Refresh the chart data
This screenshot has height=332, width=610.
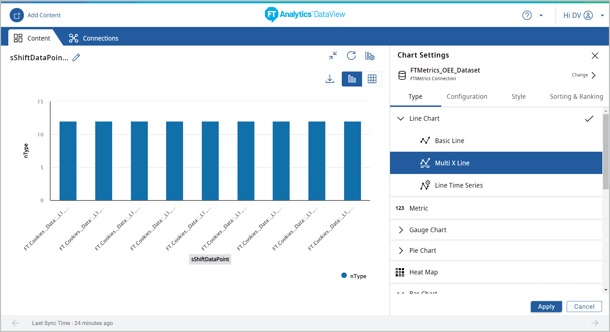pos(351,56)
